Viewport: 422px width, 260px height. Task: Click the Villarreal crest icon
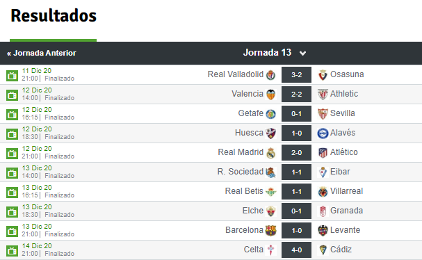323,192
